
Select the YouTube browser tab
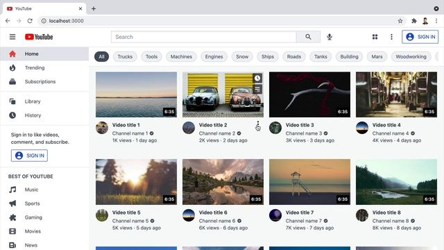coord(44,9)
